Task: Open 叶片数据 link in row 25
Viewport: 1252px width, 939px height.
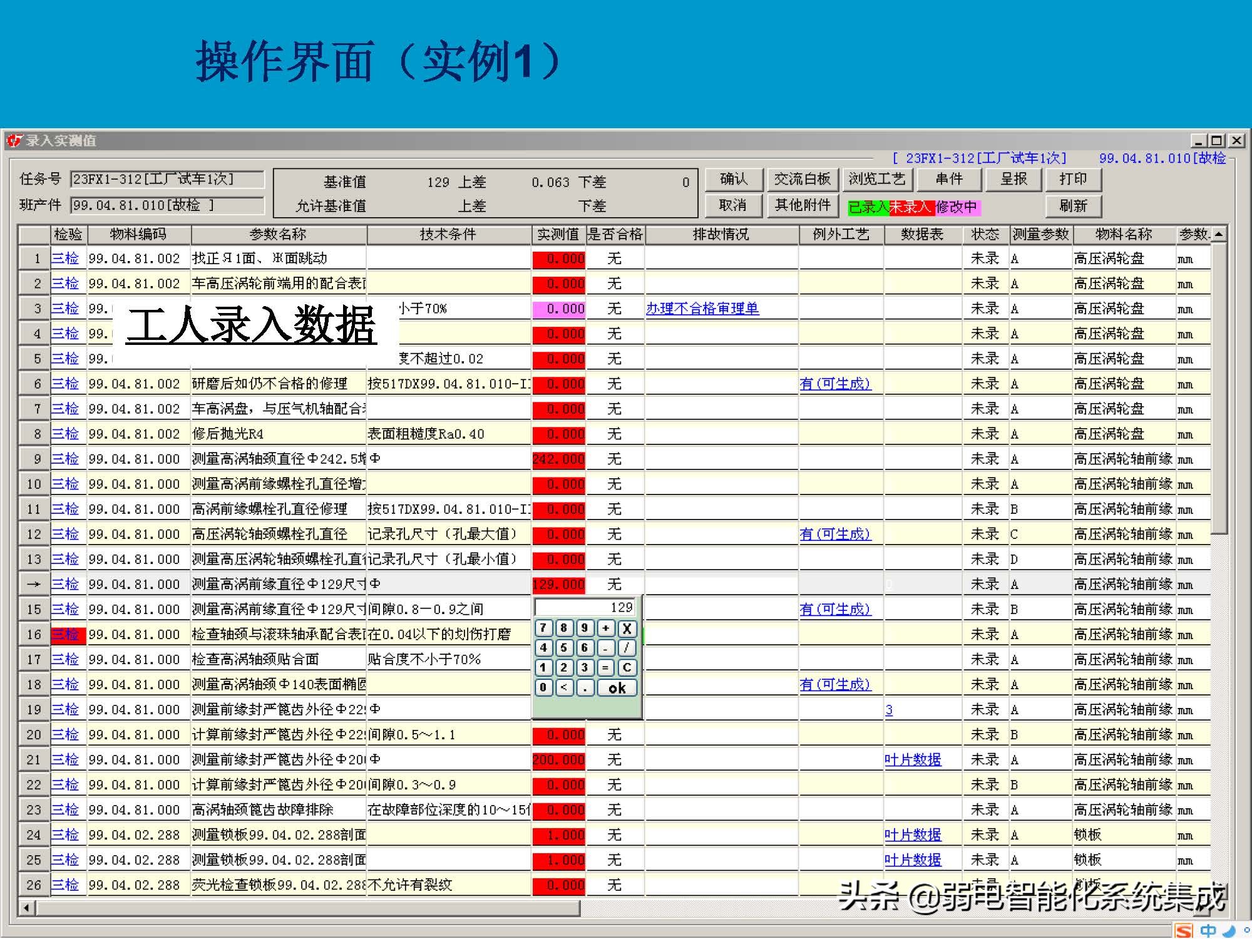Action: click(x=913, y=859)
